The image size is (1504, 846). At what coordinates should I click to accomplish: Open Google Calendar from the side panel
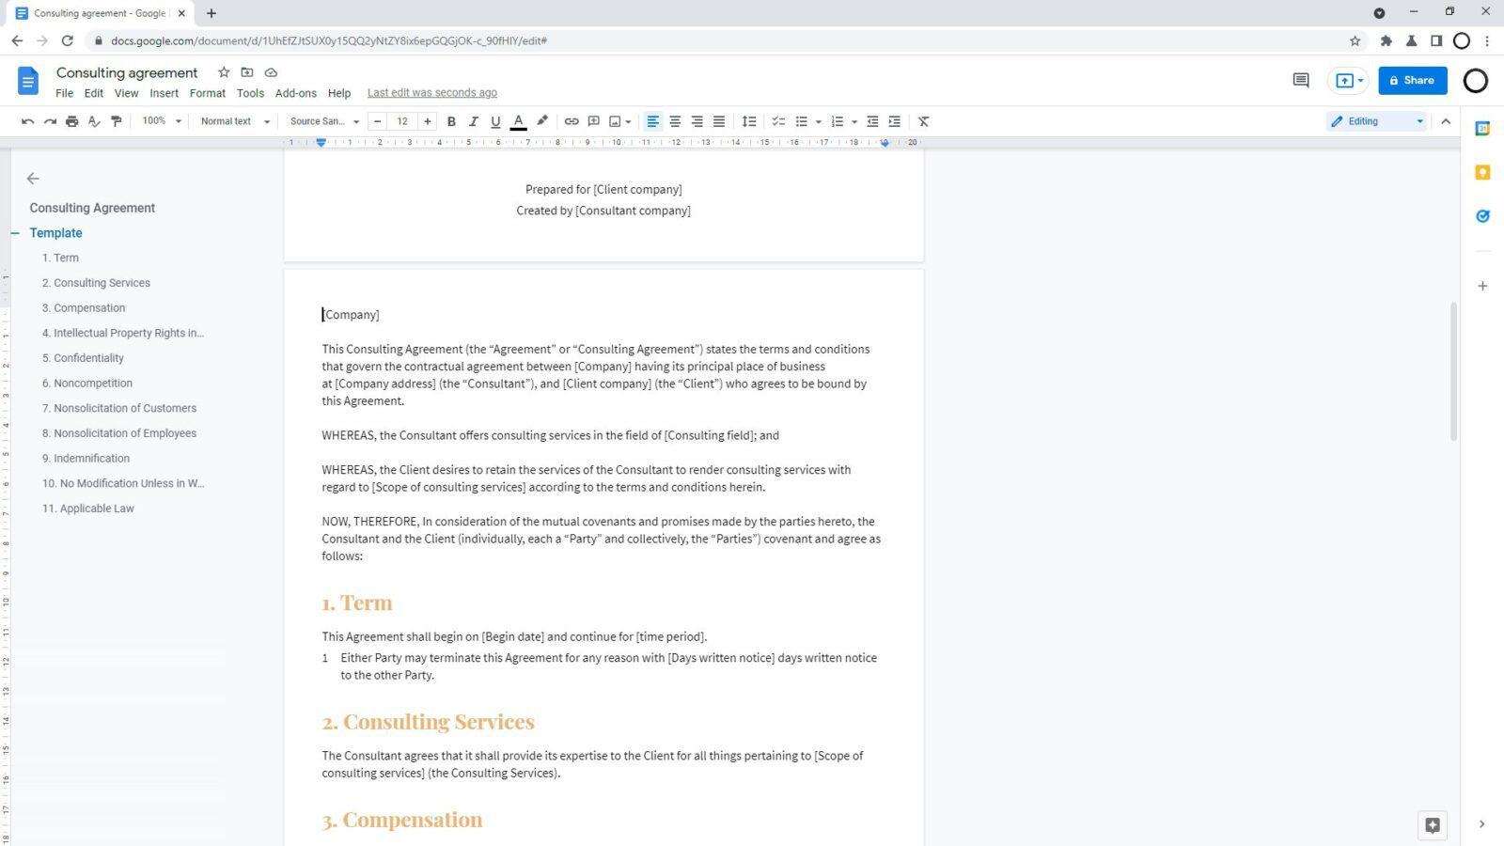pos(1482,126)
